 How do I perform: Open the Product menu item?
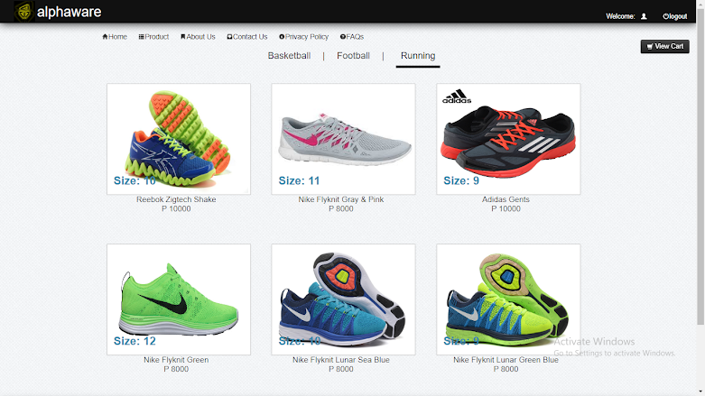coord(153,37)
